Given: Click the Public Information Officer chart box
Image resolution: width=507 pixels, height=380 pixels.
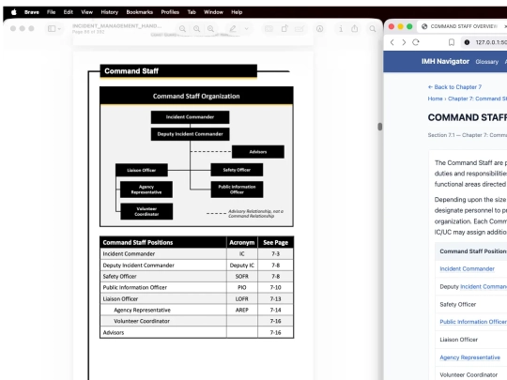Looking at the screenshot, I should 237,190.
